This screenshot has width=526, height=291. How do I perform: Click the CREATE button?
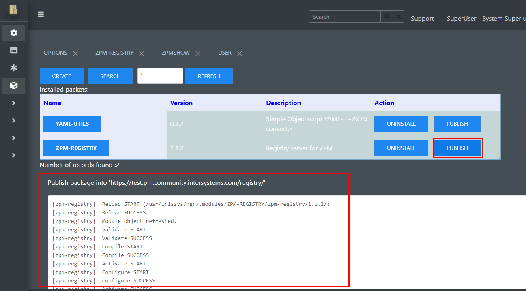(62, 76)
